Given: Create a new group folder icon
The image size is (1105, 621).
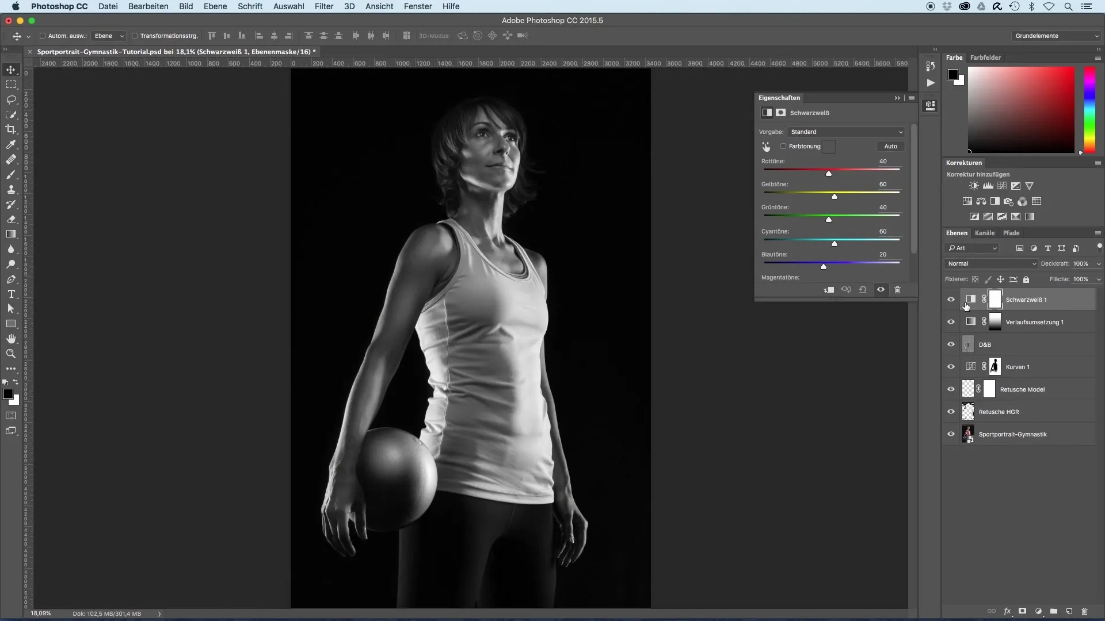Looking at the screenshot, I should tap(1054, 611).
